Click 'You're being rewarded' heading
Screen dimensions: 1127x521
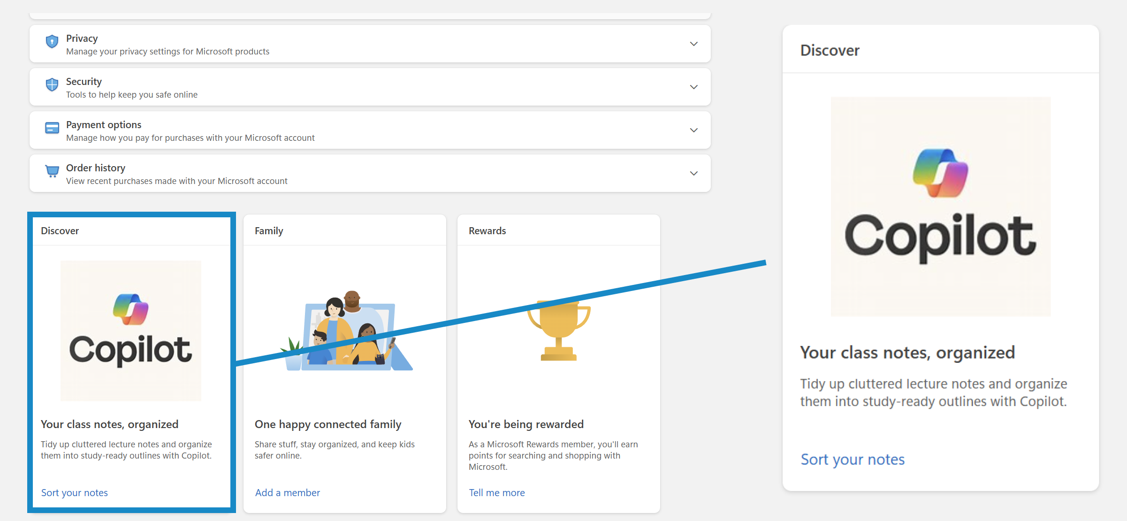tap(526, 424)
